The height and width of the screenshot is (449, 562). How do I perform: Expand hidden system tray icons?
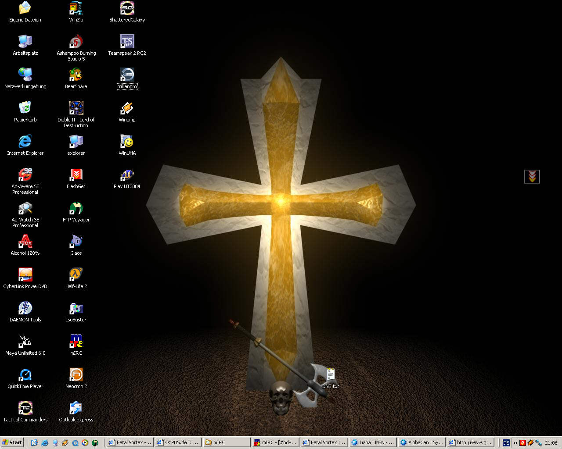tap(515, 443)
